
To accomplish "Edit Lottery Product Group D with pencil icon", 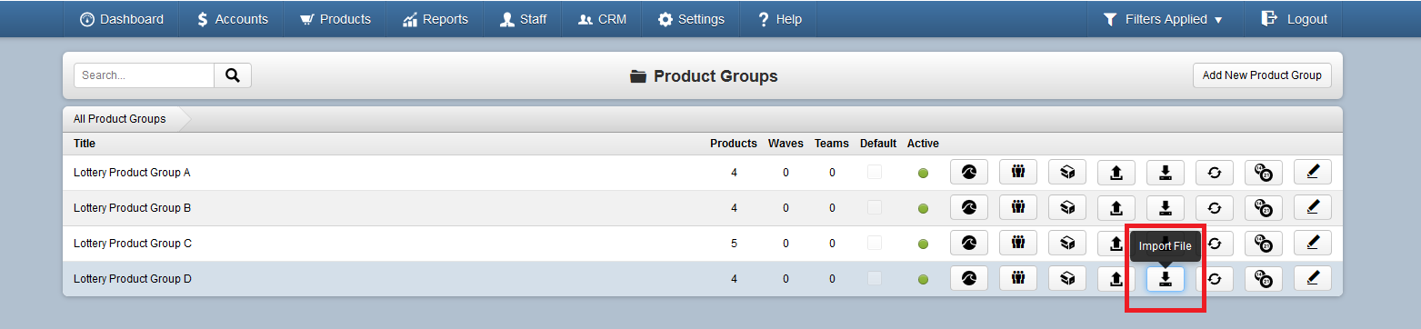I will [x=1313, y=278].
